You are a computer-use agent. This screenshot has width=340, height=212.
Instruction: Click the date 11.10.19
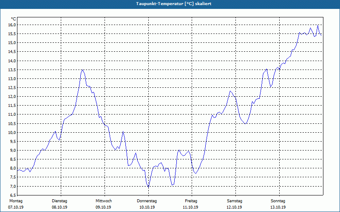[190, 207]
